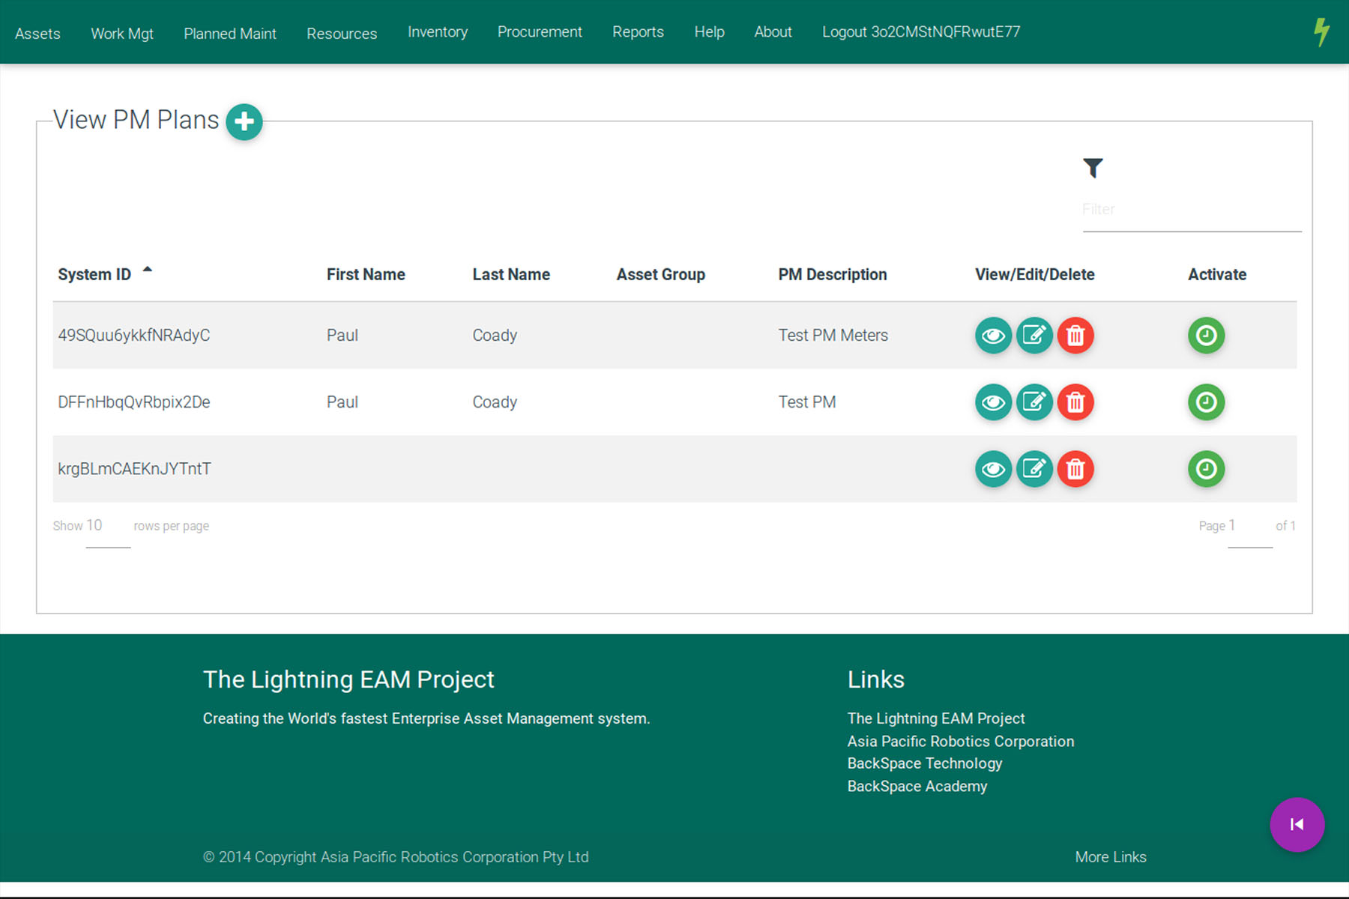The width and height of the screenshot is (1349, 899).
Task: Activate the Test PM Meters plan
Action: point(1206,336)
